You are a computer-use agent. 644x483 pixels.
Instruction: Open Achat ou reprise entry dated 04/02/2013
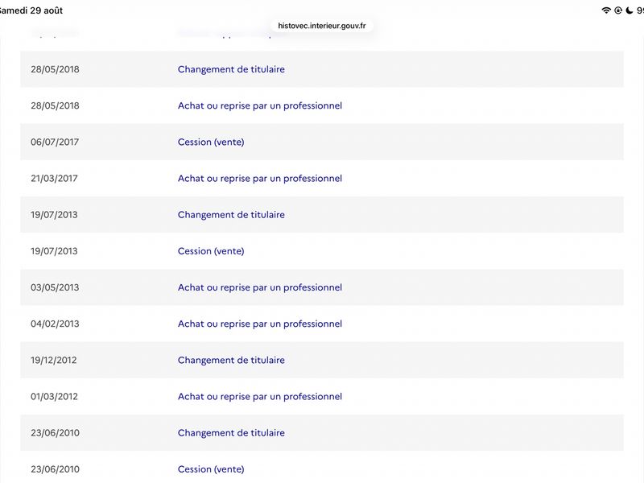point(259,324)
